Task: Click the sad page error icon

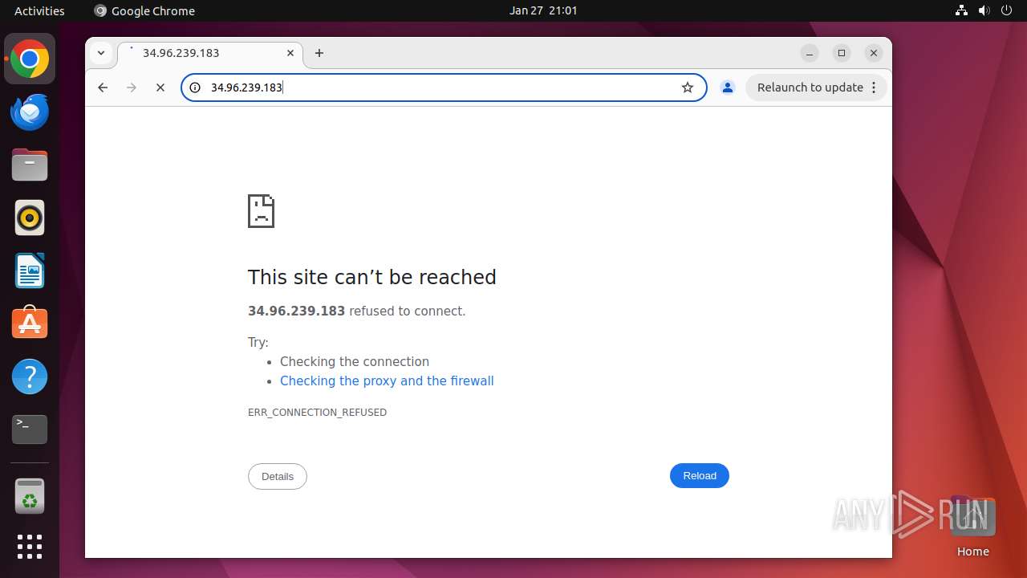Action: (261, 211)
